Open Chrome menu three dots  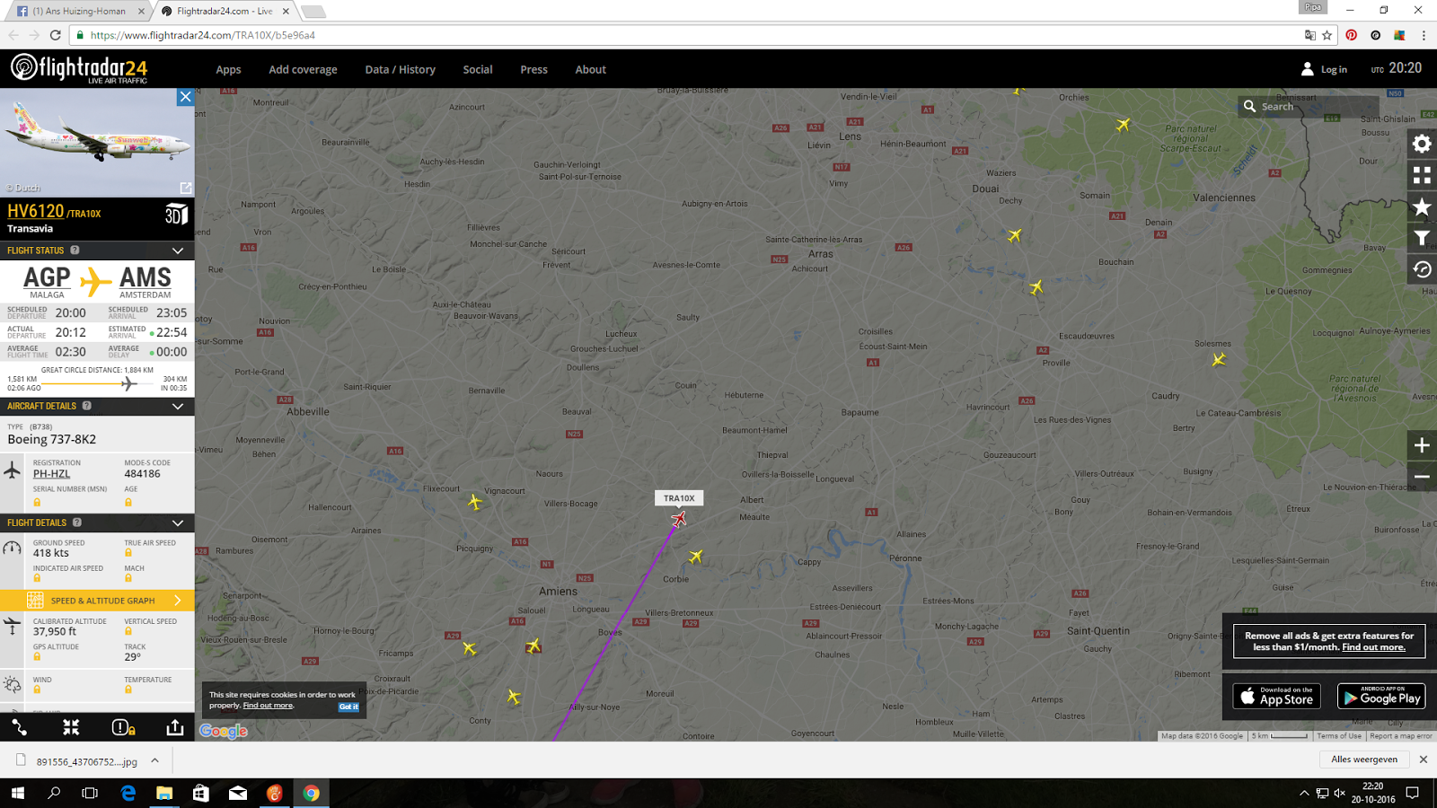(1424, 36)
